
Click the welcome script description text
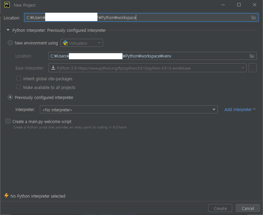click(70, 127)
